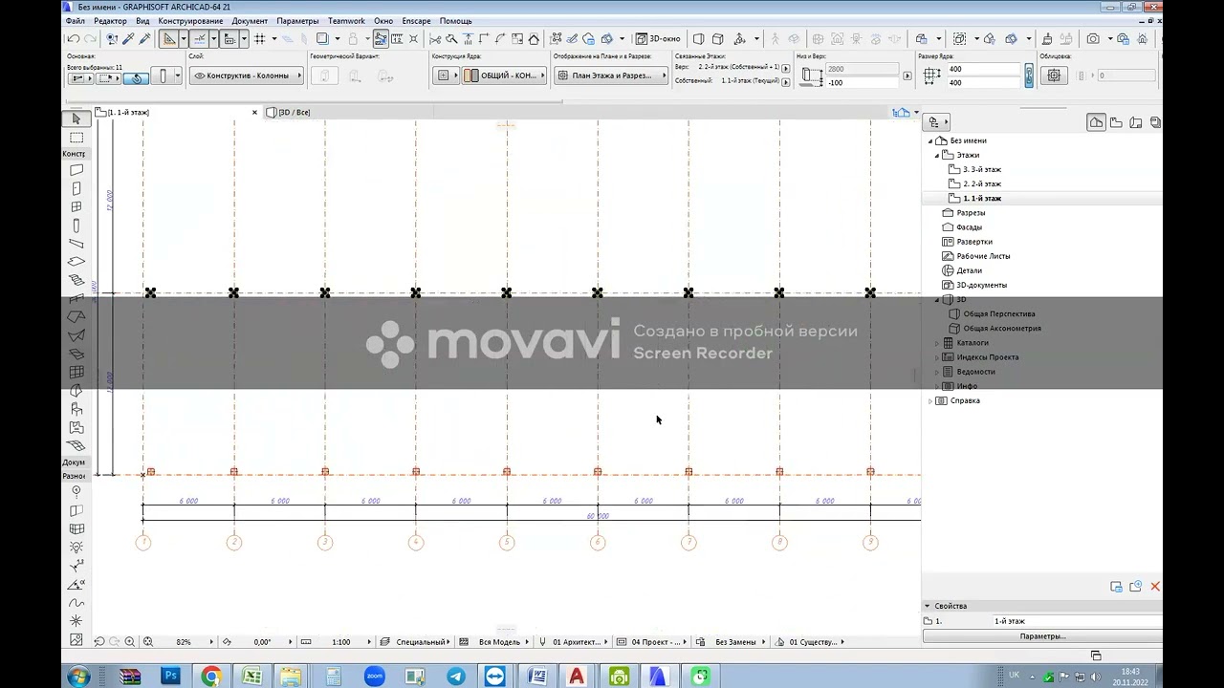Screen dimensions: 1224x688
Task: Open the layer dropdown Конструктив - Колонны
Action: point(247,75)
